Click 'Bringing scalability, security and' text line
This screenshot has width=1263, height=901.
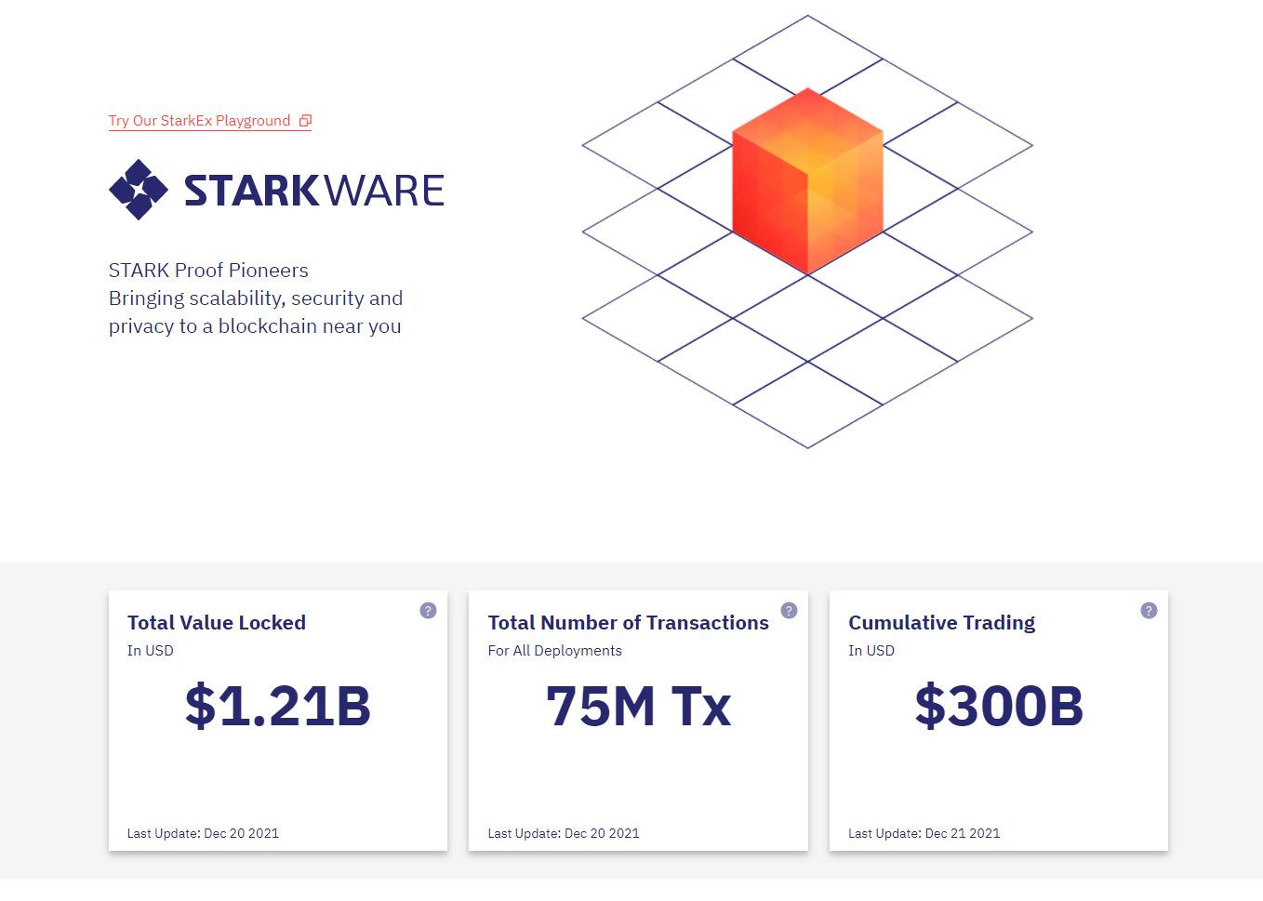click(256, 298)
